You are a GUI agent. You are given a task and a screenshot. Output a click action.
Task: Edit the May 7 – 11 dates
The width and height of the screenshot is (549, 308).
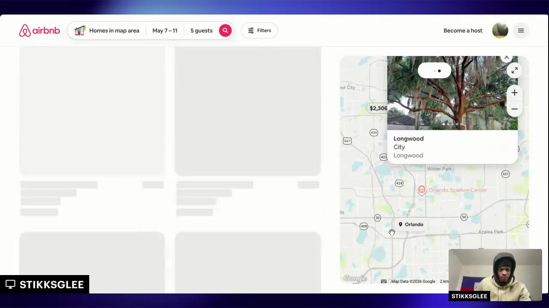click(165, 30)
